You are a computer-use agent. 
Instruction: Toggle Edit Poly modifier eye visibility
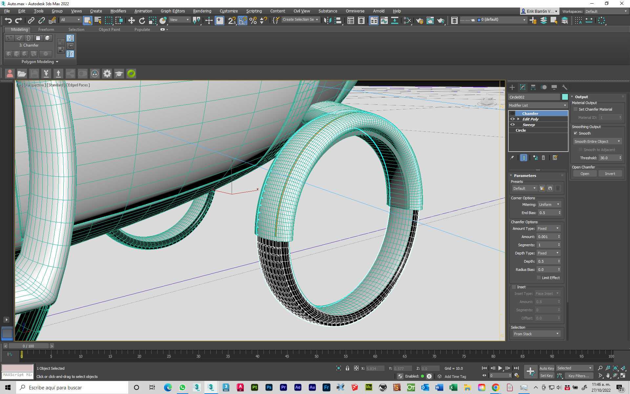point(512,119)
